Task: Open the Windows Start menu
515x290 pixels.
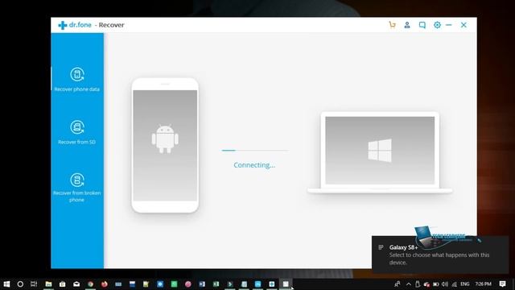Action: click(6, 284)
